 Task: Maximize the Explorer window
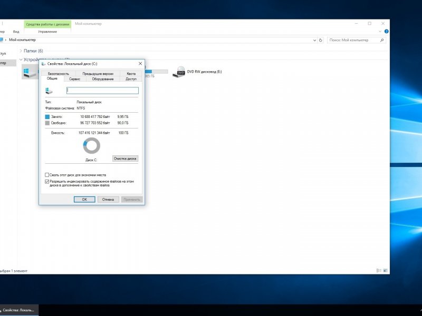click(x=370, y=24)
